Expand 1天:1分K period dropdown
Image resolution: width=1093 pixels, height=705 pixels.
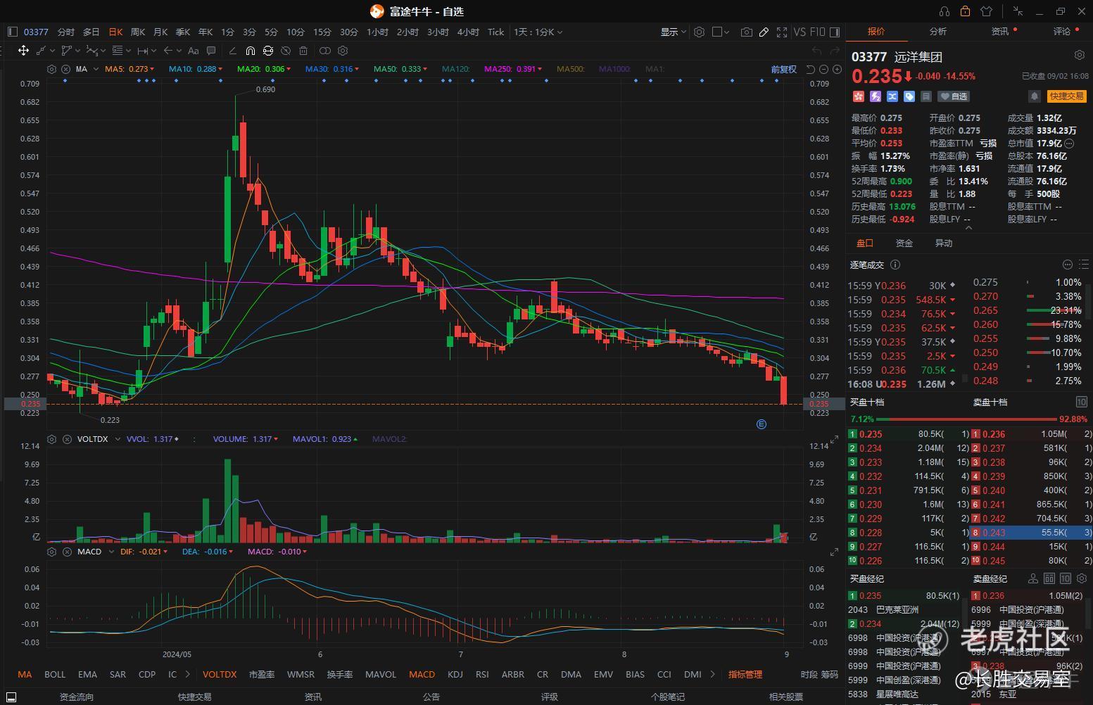(x=538, y=32)
